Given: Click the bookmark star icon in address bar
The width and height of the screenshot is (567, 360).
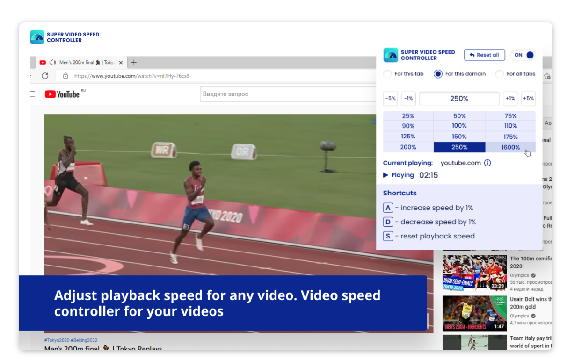Looking at the screenshot, I should 547,76.
